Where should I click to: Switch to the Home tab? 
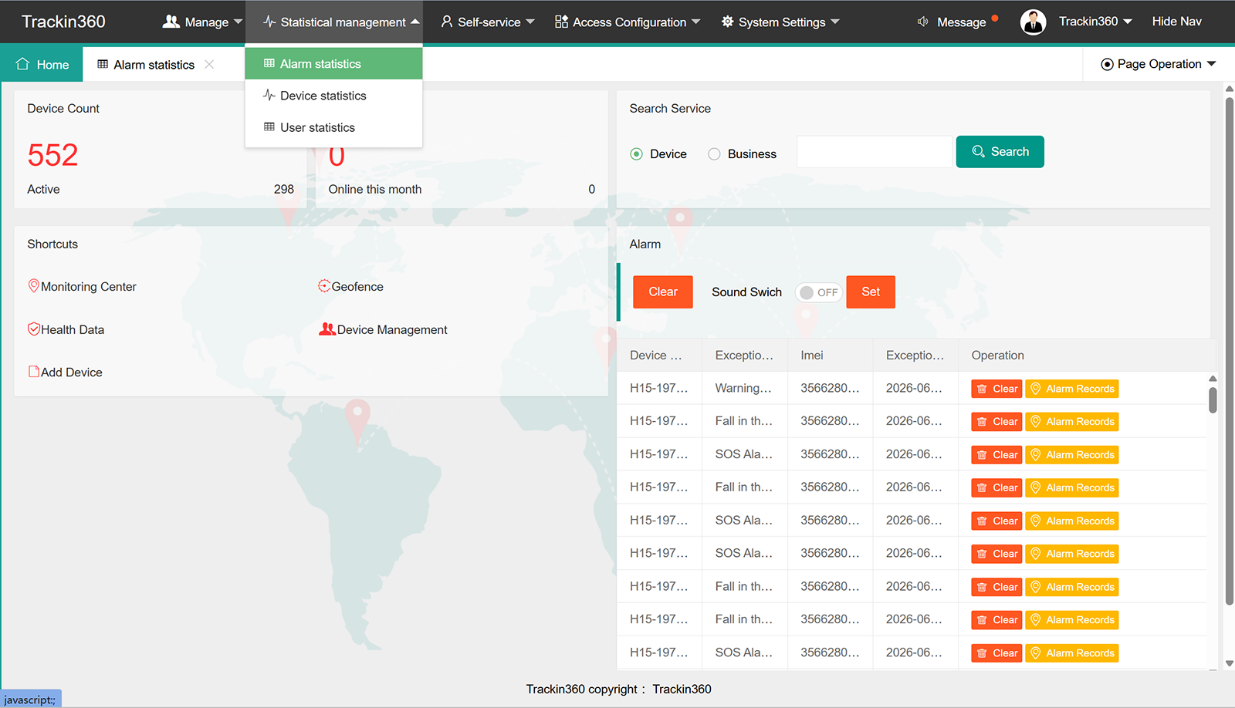(x=42, y=64)
